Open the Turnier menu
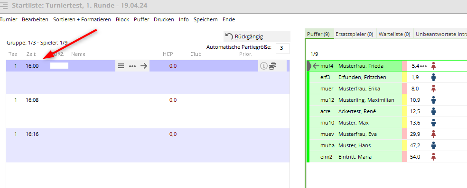Image resolution: width=467 pixels, height=188 pixels. click(9, 19)
